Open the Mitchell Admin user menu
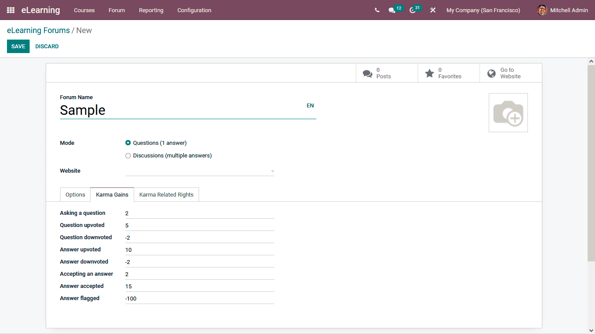The width and height of the screenshot is (595, 334). click(x=562, y=10)
